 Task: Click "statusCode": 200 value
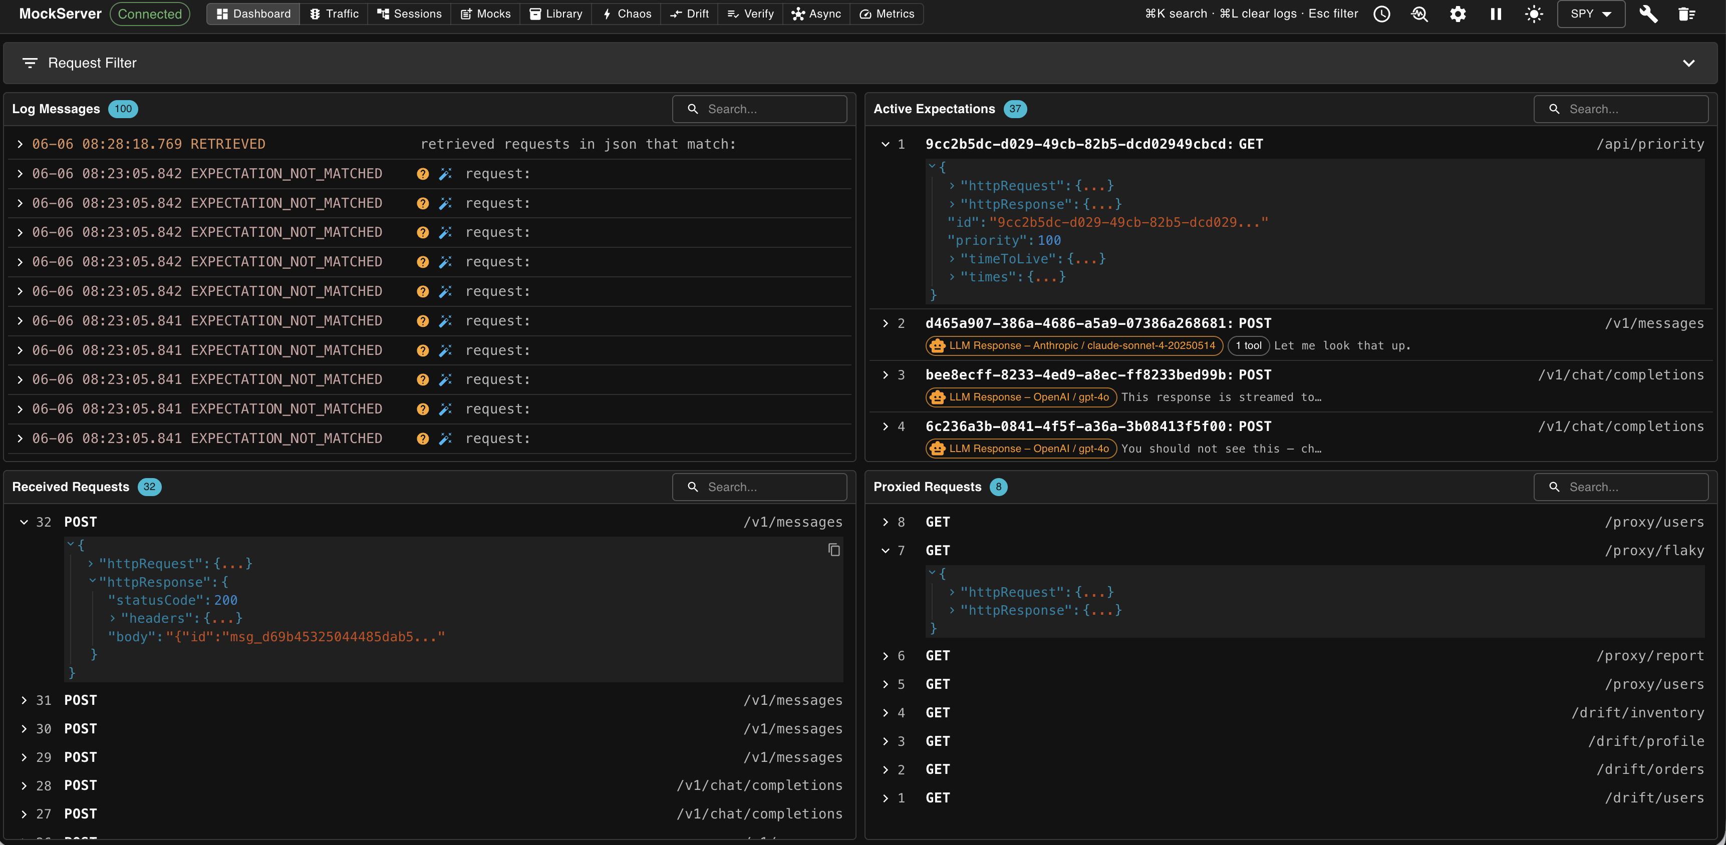click(226, 601)
